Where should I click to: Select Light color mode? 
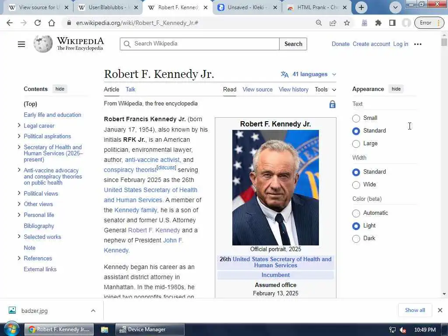click(356, 226)
